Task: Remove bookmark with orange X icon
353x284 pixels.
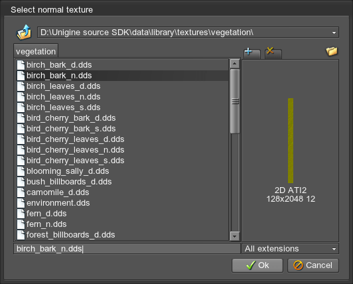Action: pyautogui.click(x=273, y=53)
